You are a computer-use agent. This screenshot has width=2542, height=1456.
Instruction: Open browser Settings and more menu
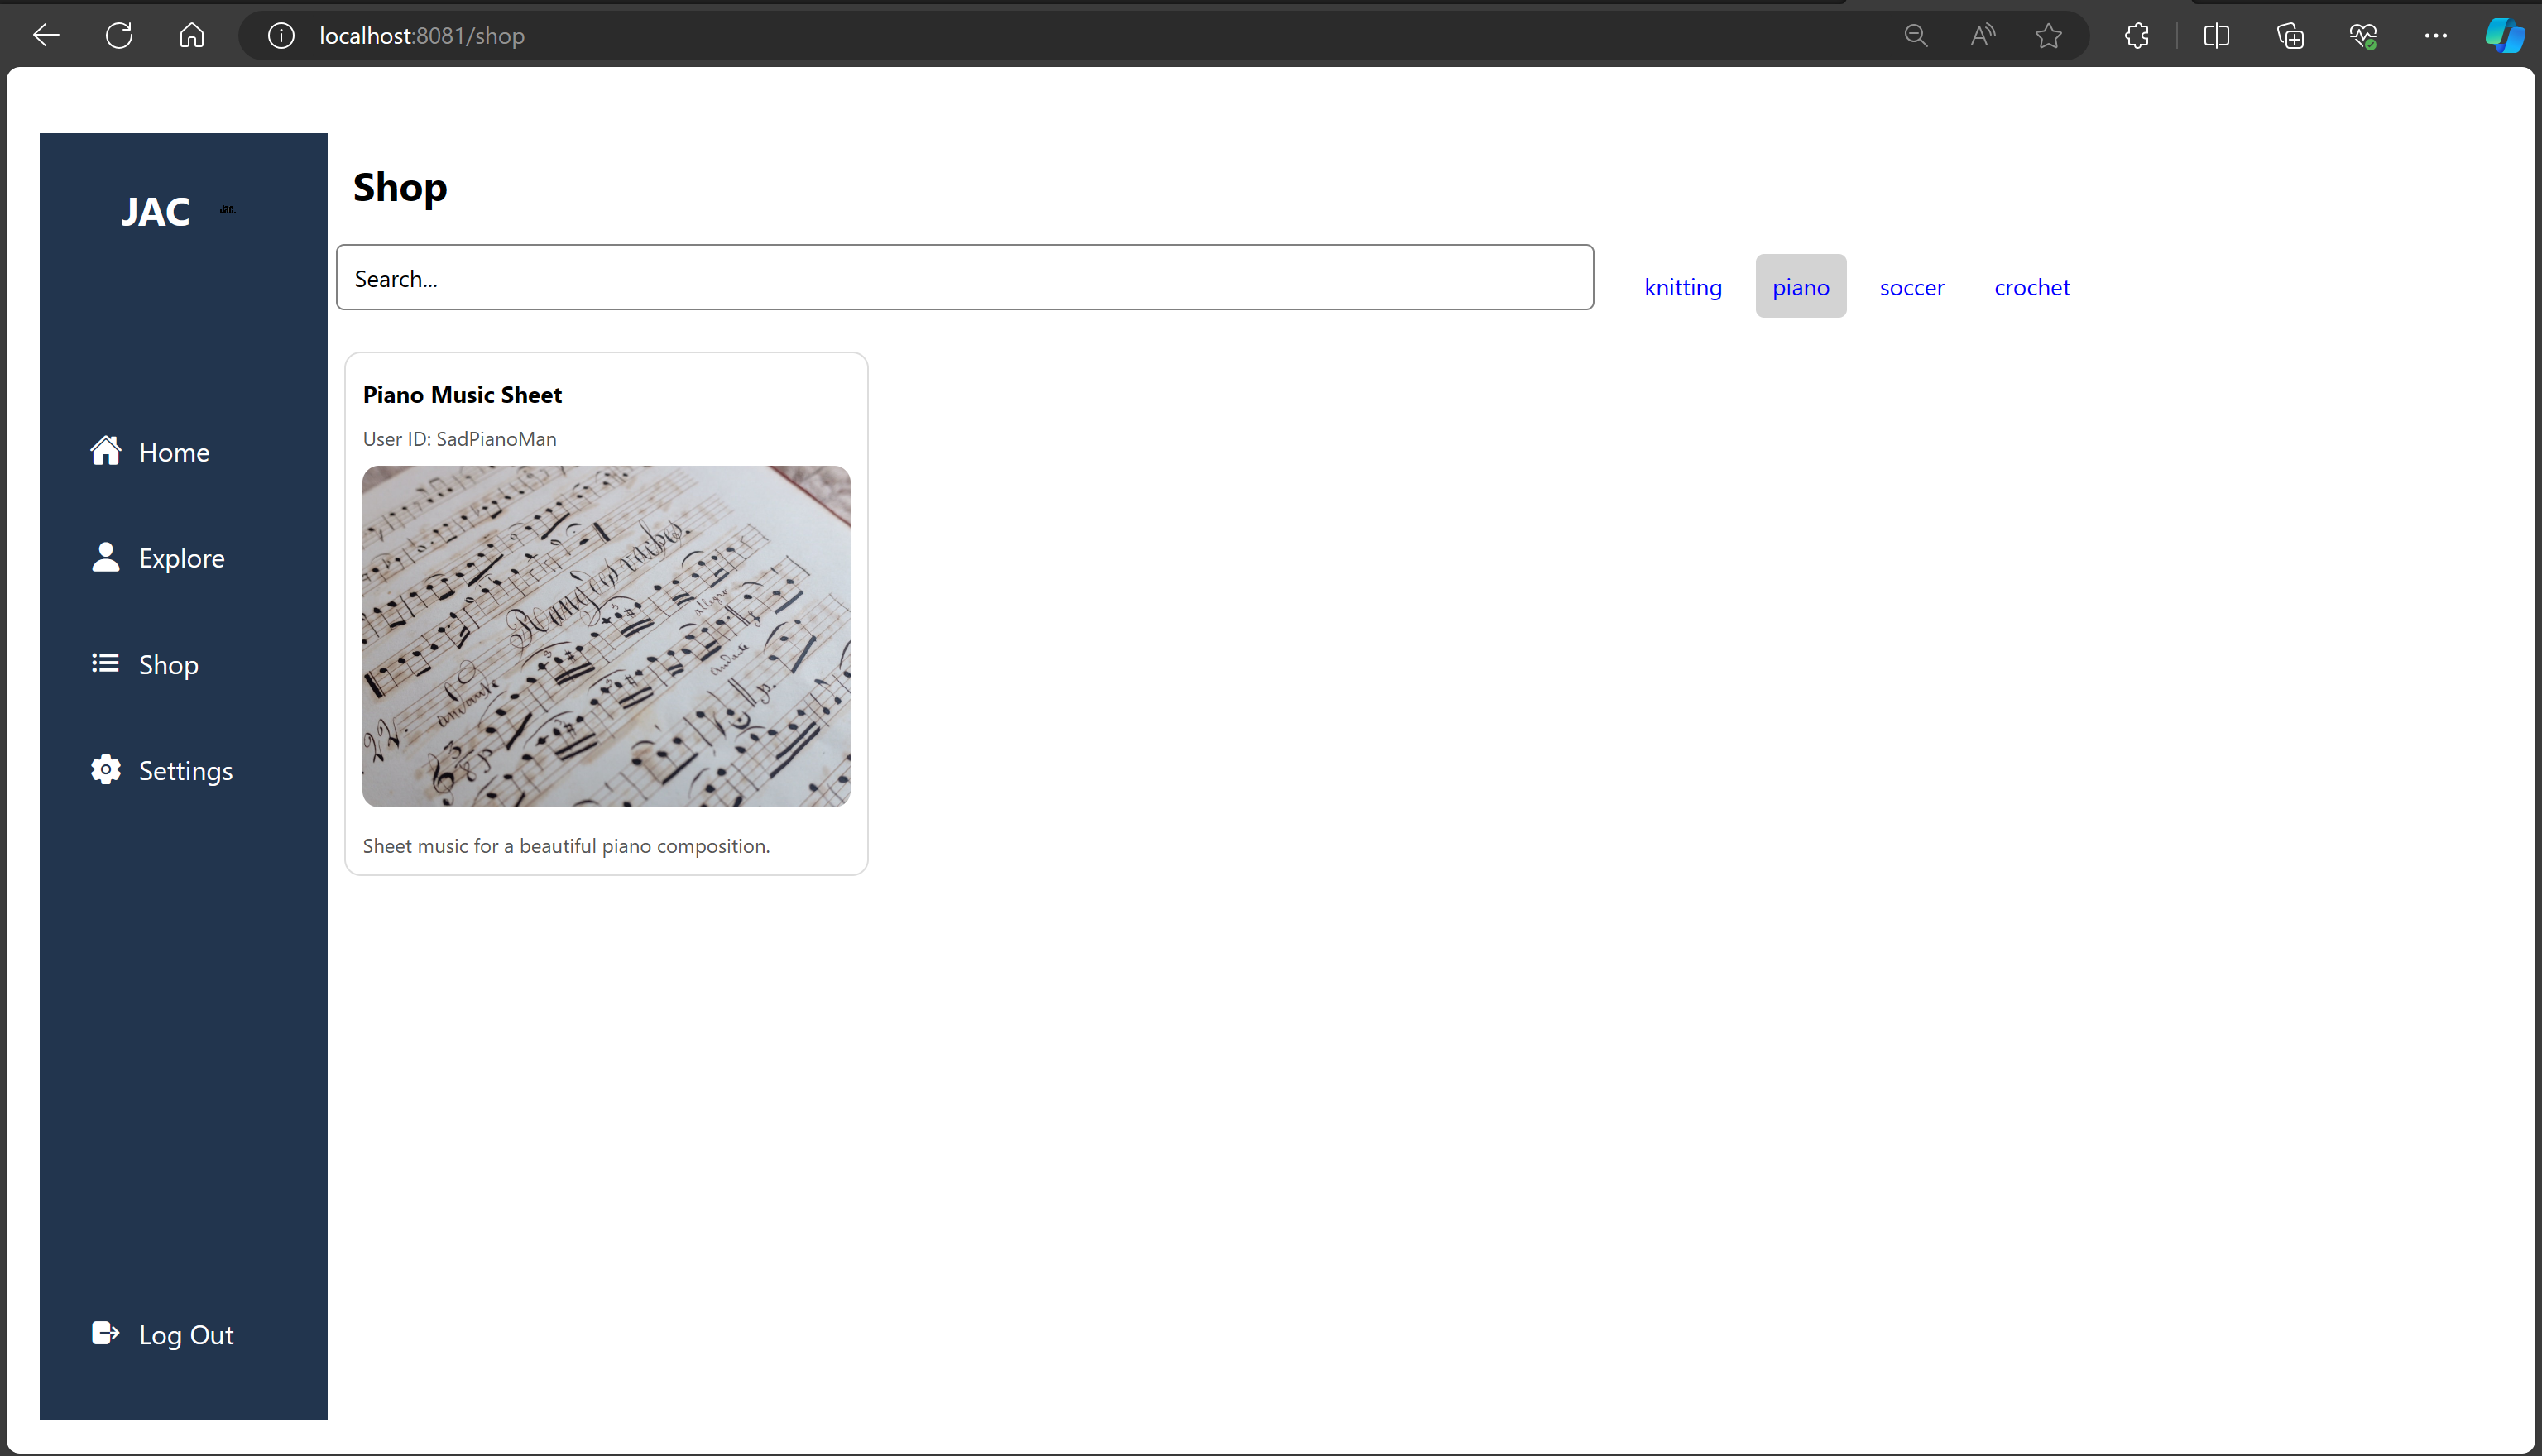tap(2435, 36)
